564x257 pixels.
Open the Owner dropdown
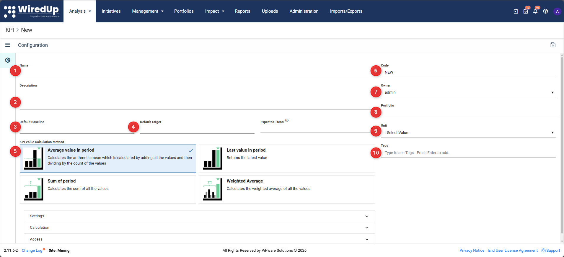click(x=468, y=92)
